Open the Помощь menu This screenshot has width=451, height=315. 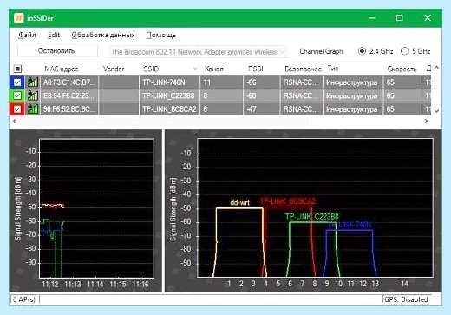coord(161,35)
